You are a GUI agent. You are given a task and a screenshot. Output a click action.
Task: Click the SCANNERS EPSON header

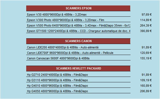(78, 8)
